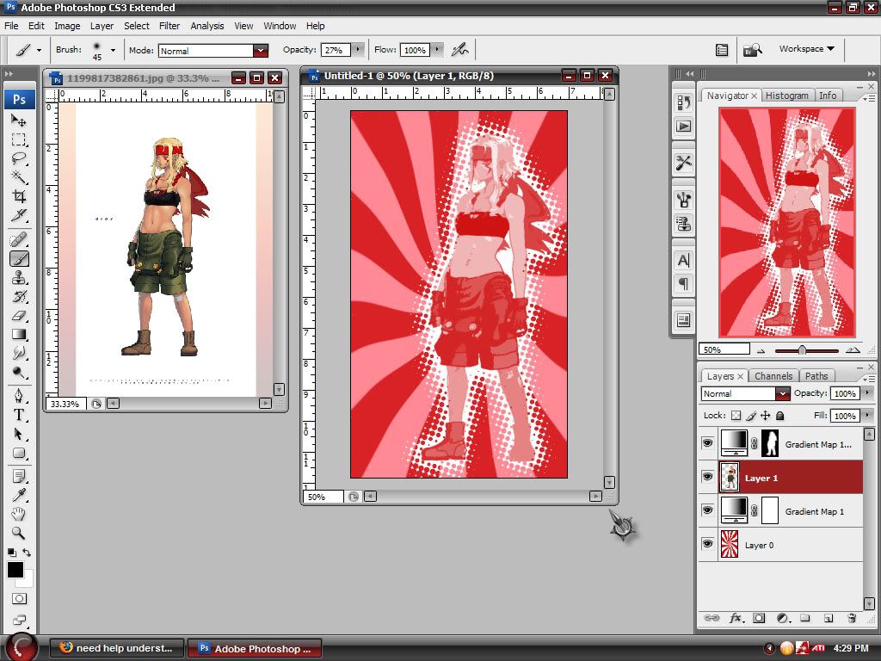Select the Healing Brush tool
Screen dimensions: 881x661
[19, 240]
